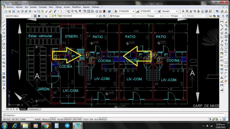The height and width of the screenshot is (129, 230).
Task: Toggle ORTO mode in status bar
Action: click(x=53, y=119)
